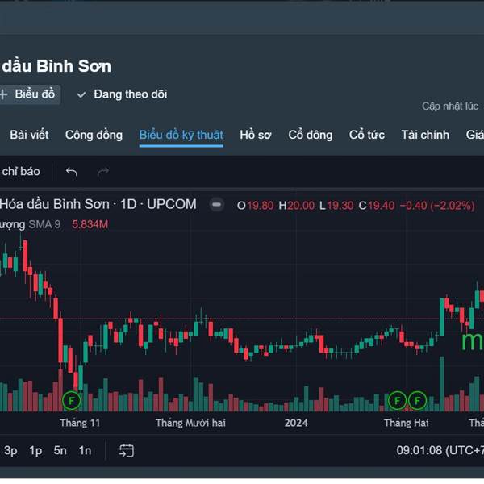
Task: Click the SMA 9 volume indicator label
Action: [44, 224]
